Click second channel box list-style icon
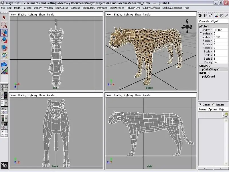Image resolution: width=229 pixels, height=172 pixels. pos(205,16)
